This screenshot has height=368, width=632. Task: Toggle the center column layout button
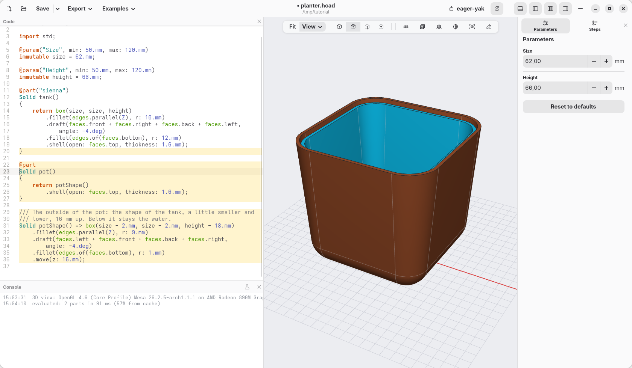[x=550, y=9]
